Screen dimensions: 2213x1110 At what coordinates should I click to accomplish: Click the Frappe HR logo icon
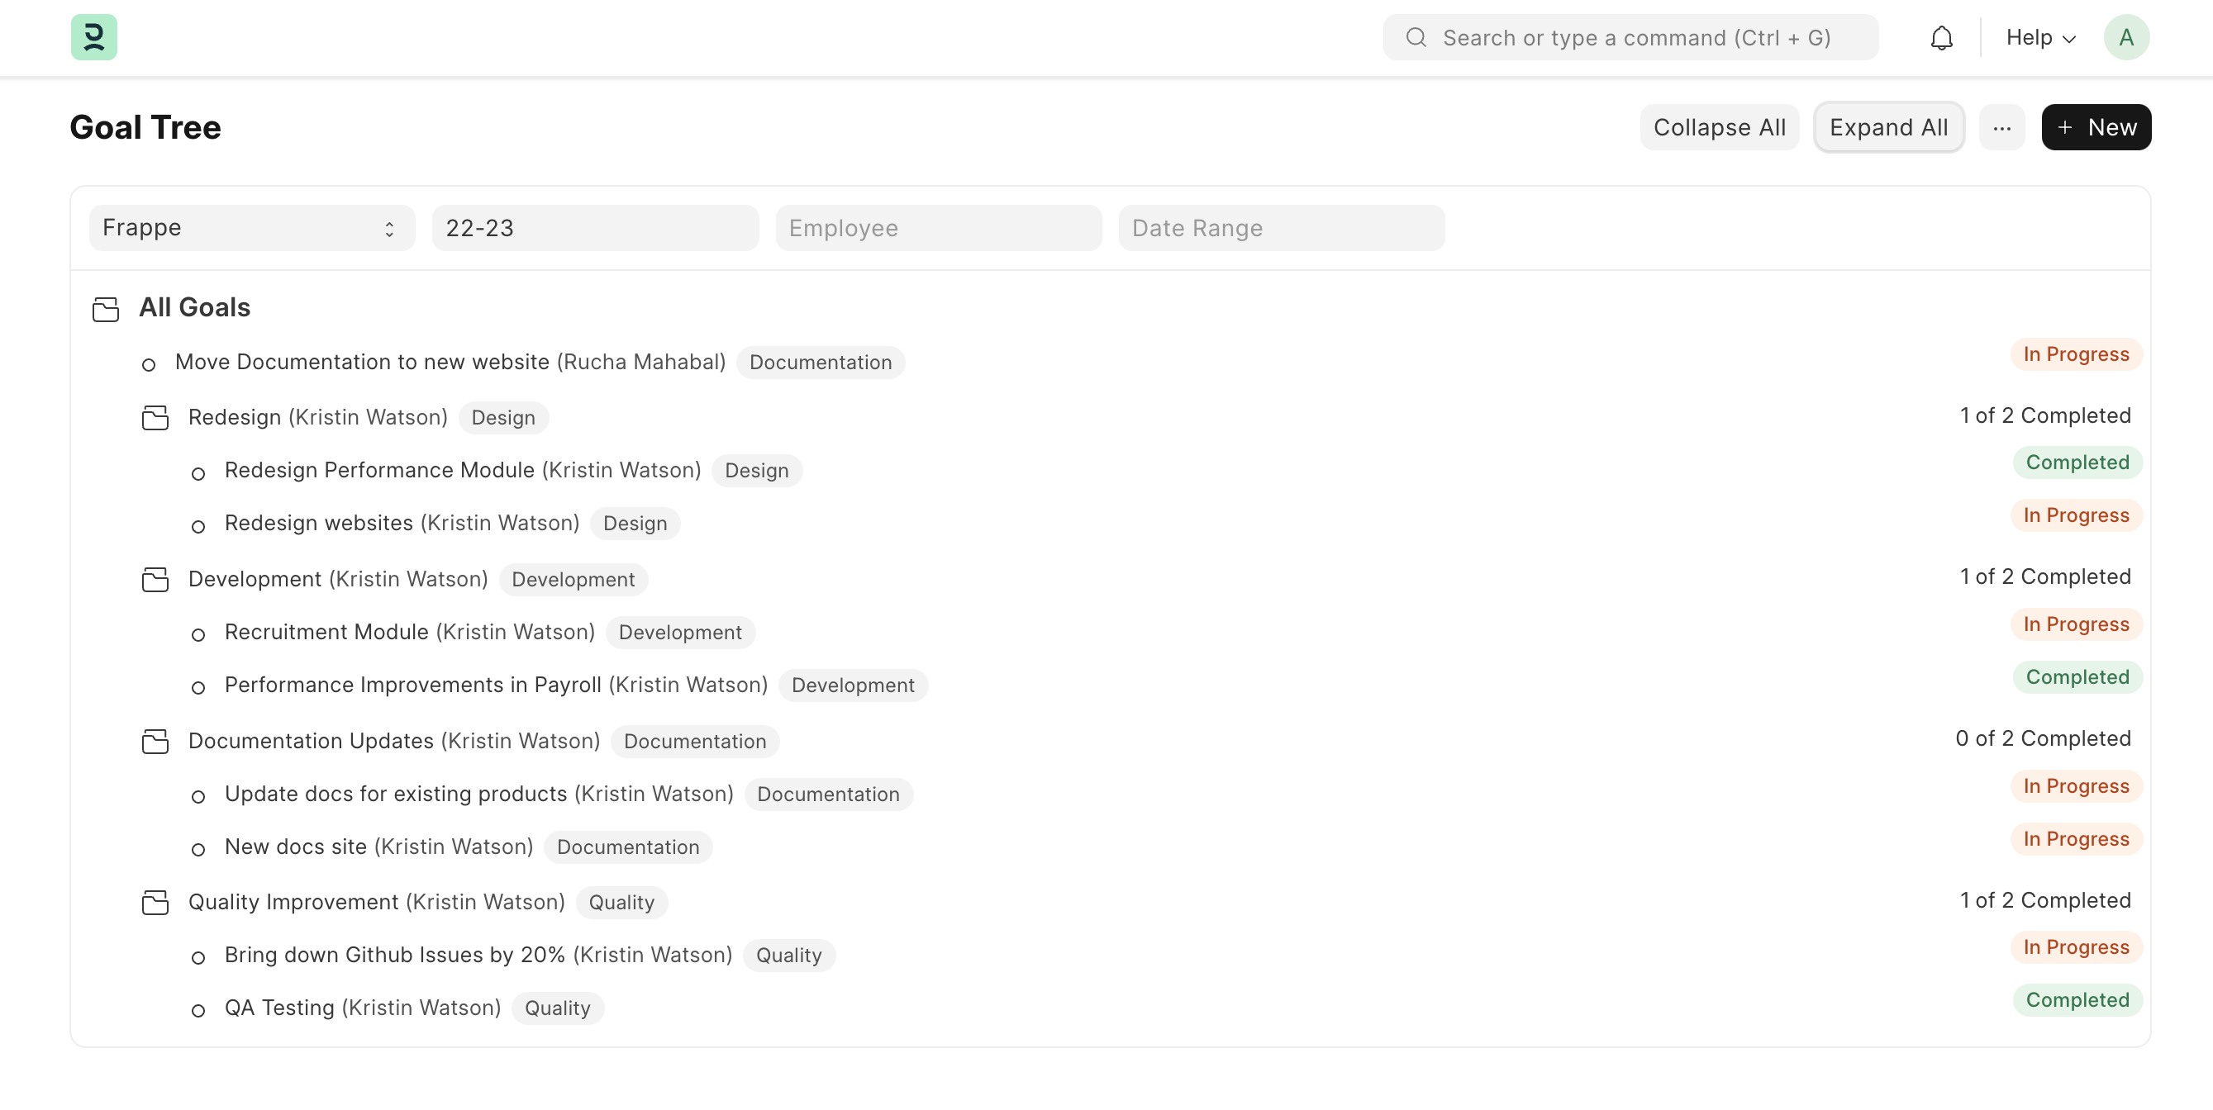[x=93, y=37]
